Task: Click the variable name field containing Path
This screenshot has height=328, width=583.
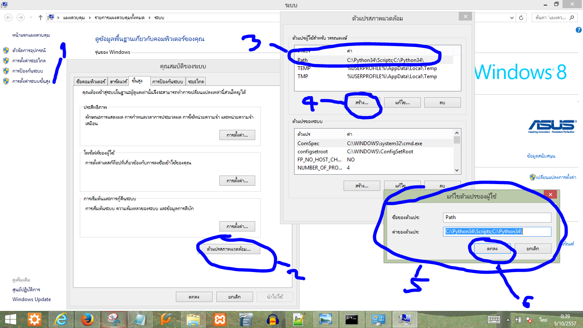Action: click(497, 217)
